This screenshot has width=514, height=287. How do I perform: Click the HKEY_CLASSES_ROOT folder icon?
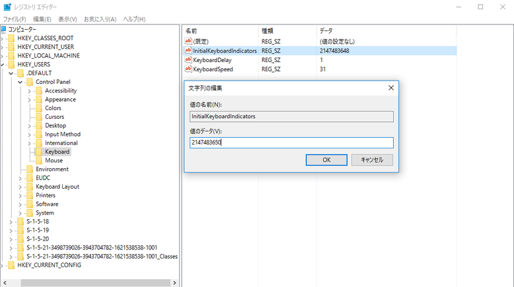[11, 38]
